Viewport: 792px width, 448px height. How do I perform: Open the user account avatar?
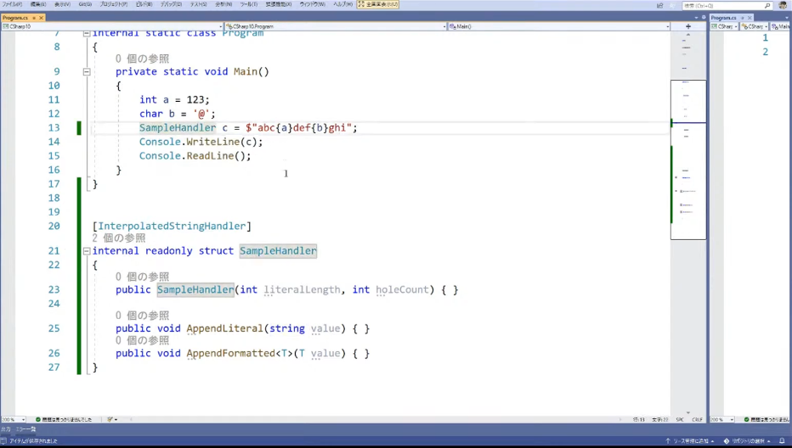pyautogui.click(x=784, y=5)
